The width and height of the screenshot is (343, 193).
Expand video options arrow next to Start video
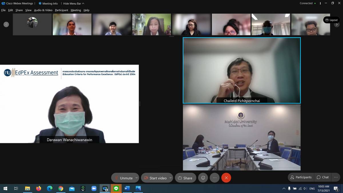point(170,178)
